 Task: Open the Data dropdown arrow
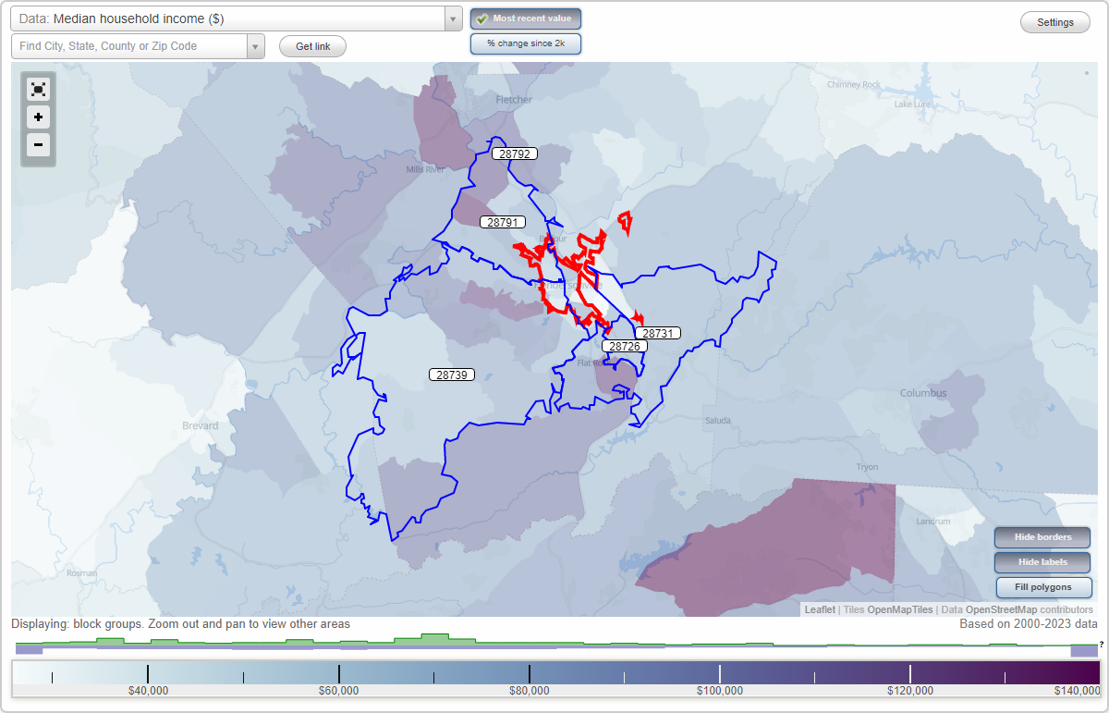pos(453,18)
